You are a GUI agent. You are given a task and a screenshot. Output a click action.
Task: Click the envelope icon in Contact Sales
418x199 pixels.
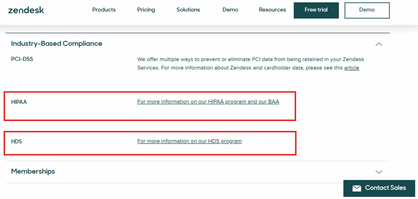(x=357, y=188)
